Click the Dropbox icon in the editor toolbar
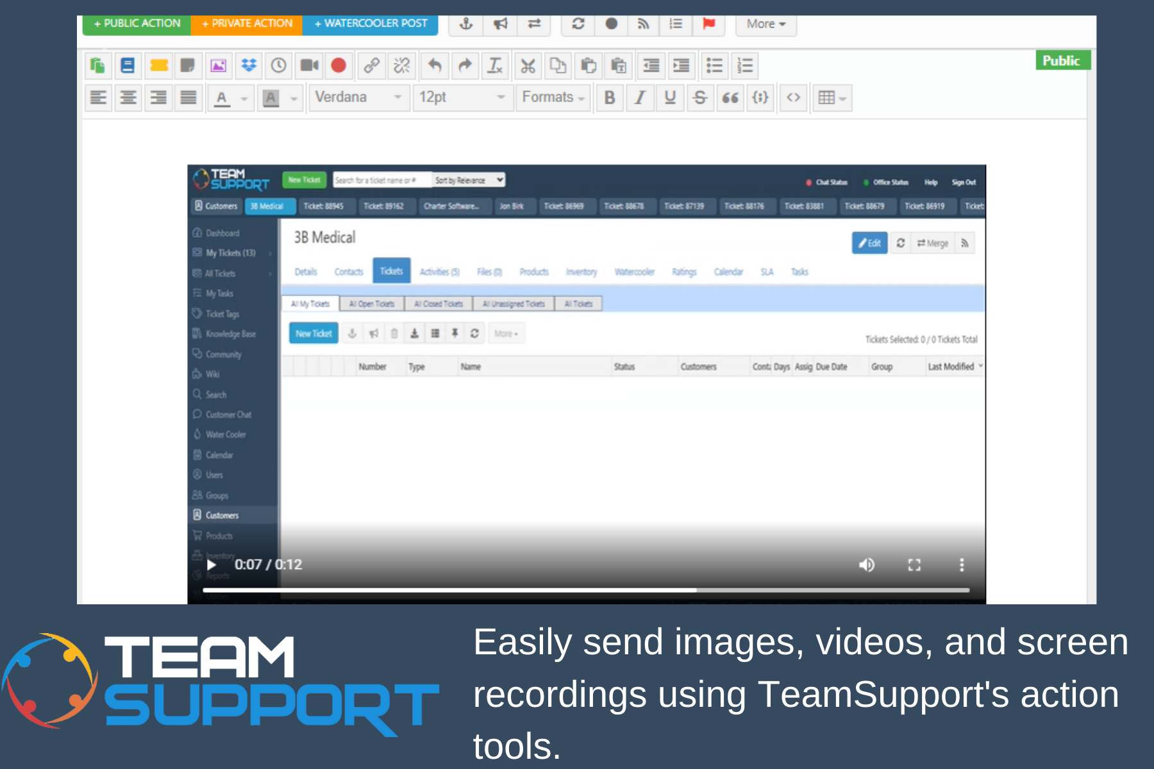The width and height of the screenshot is (1154, 769). pos(249,65)
